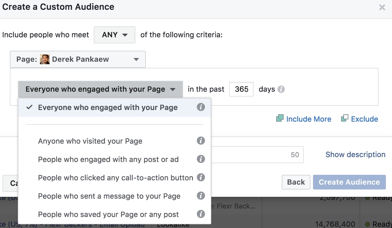Choose 'People who engaged with any post or ad'
392x228 pixels.
108,160
